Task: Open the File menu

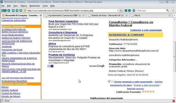Action: [x=3, y=6]
